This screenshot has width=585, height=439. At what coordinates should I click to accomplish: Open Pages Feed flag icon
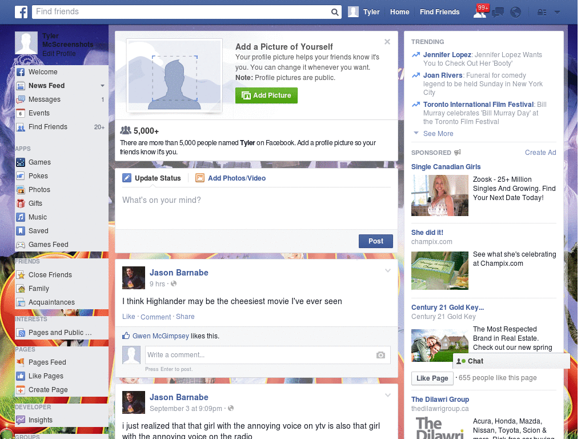click(21, 362)
